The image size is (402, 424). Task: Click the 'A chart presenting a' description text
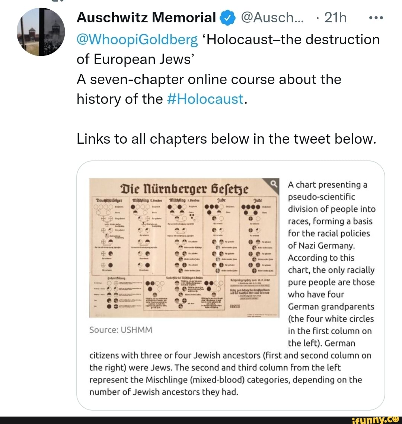click(x=328, y=185)
